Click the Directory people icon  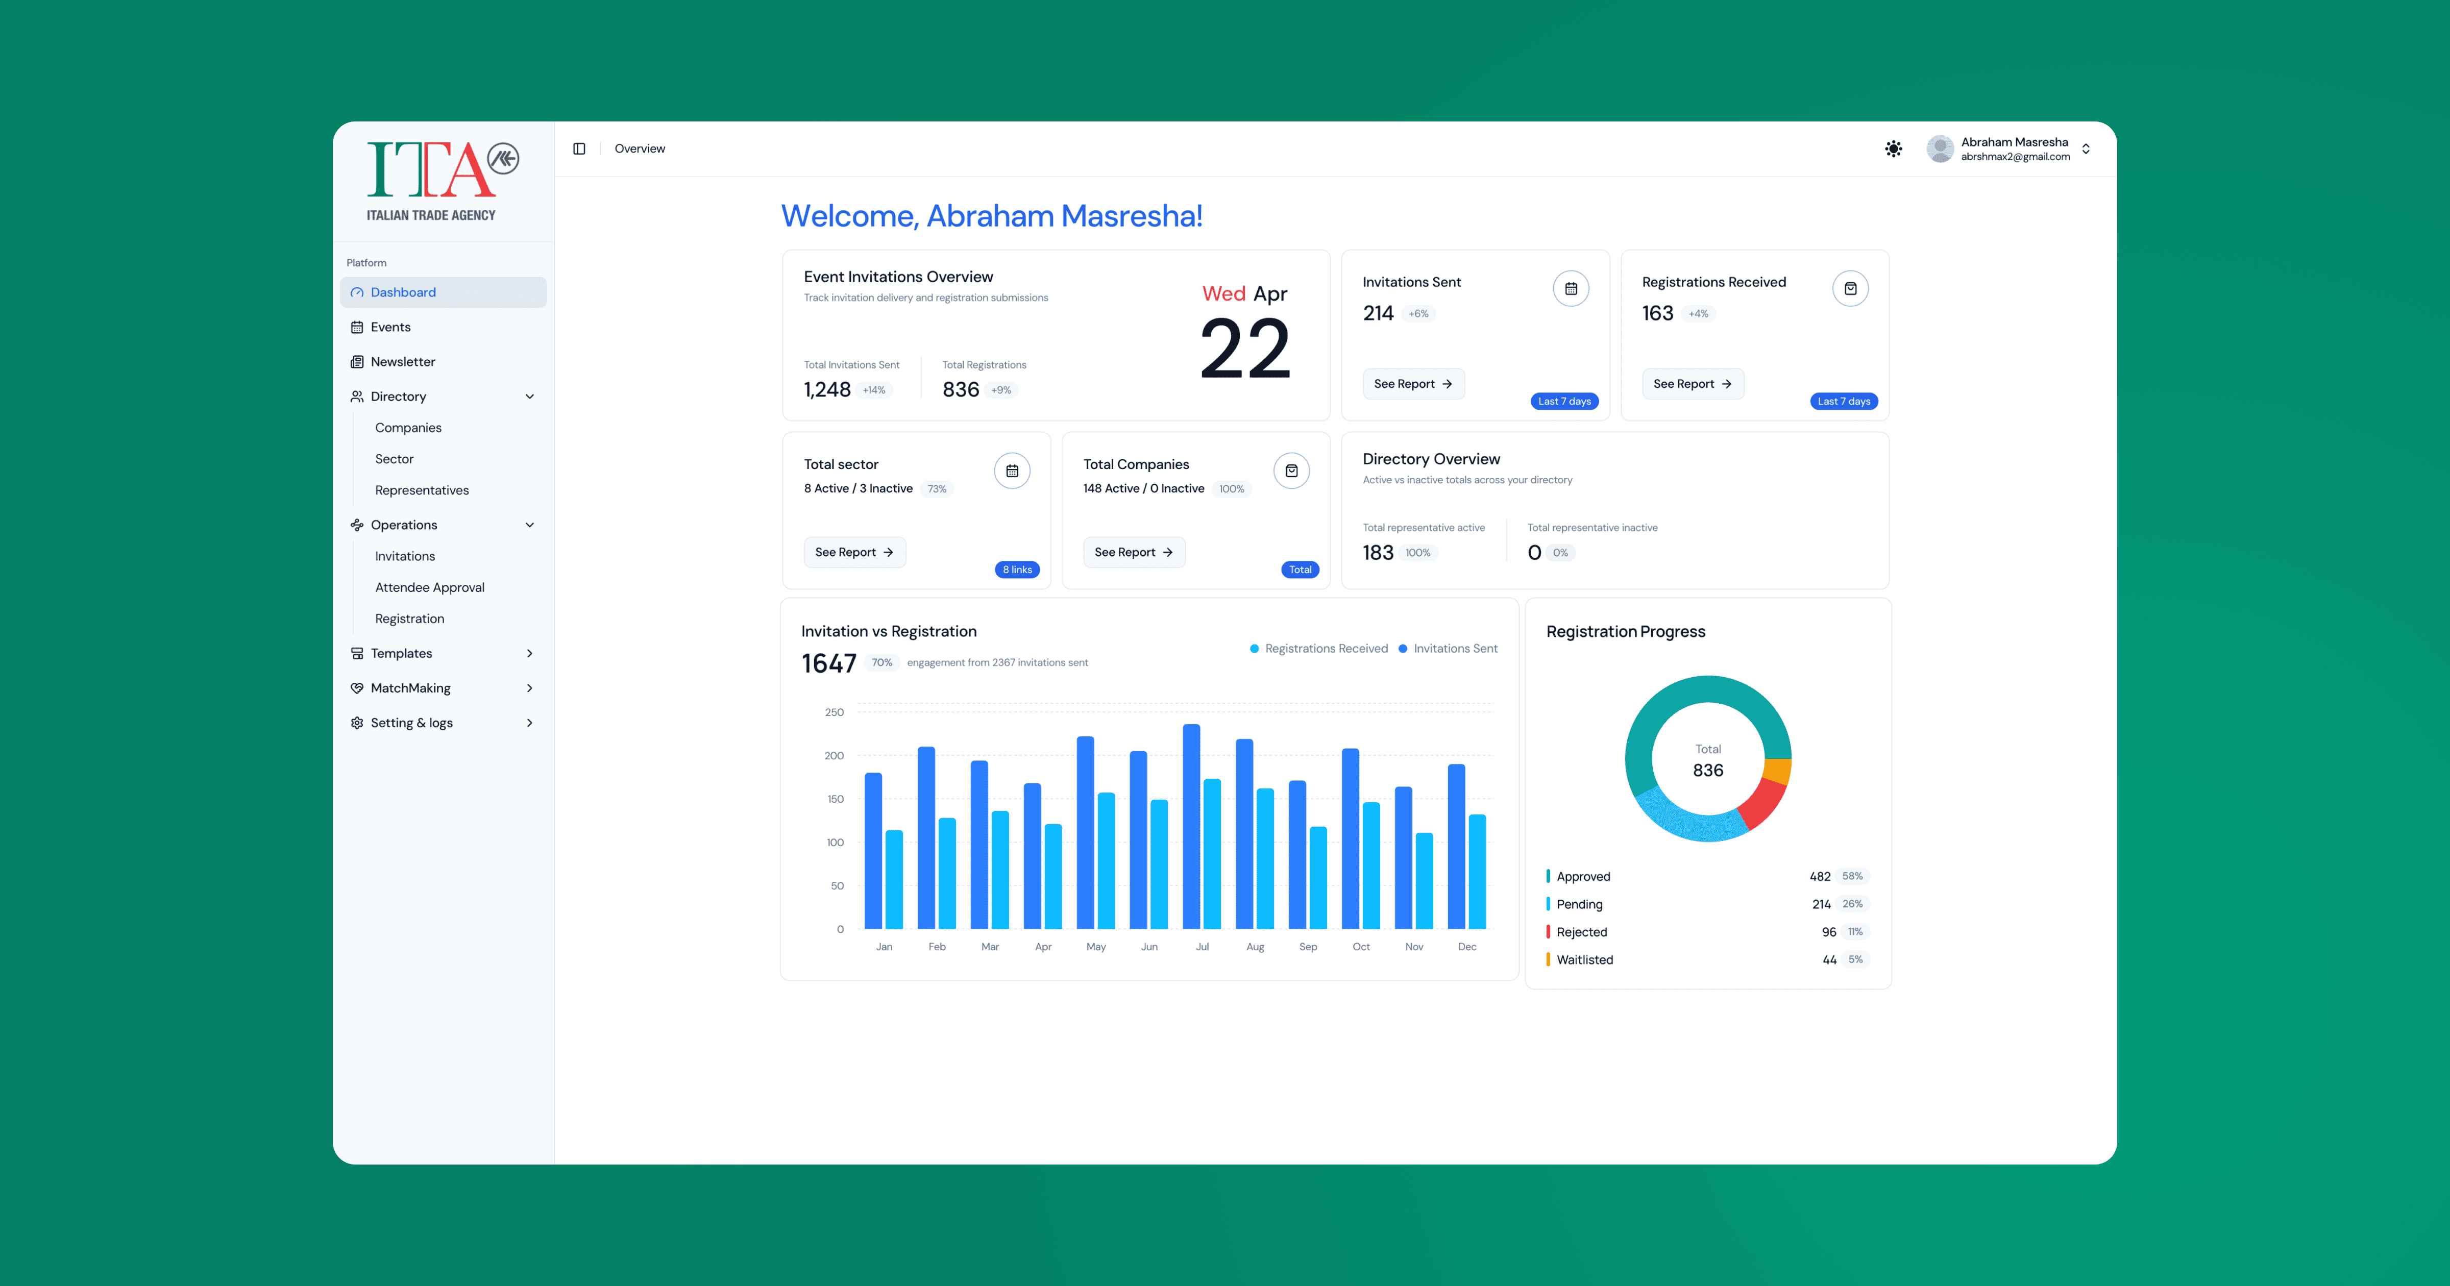[x=357, y=397]
